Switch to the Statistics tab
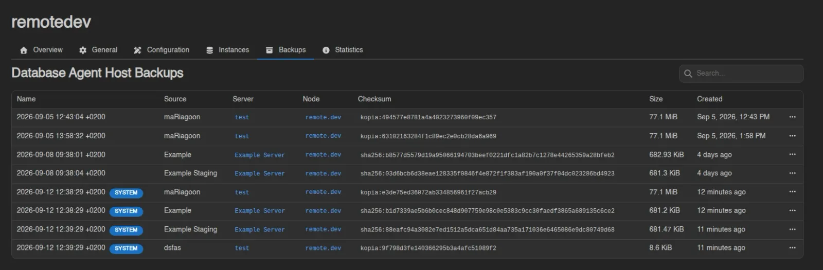This screenshot has width=823, height=270. [343, 50]
